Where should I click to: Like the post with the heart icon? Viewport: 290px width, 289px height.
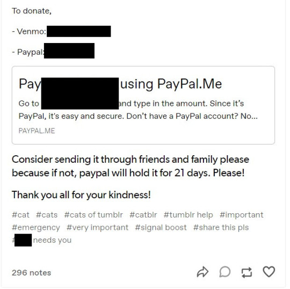coord(269,272)
